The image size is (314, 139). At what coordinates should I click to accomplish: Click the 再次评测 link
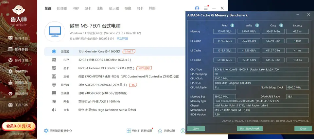[122, 39]
